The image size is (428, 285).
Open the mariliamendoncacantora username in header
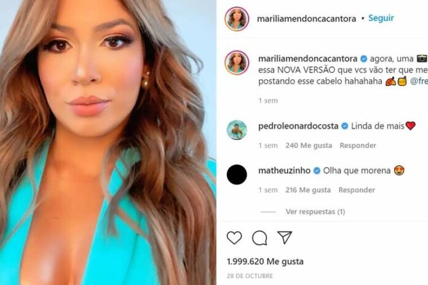click(306, 18)
